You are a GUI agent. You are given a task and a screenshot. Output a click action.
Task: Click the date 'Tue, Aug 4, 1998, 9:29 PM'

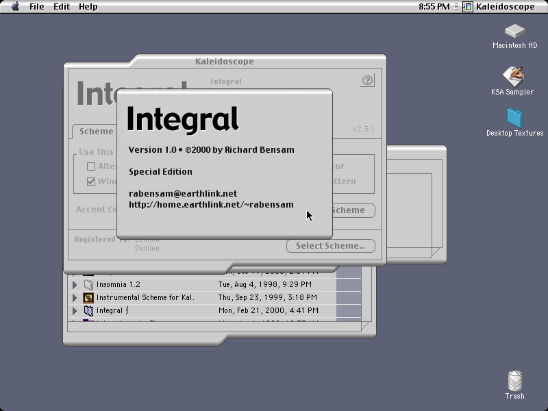click(265, 284)
